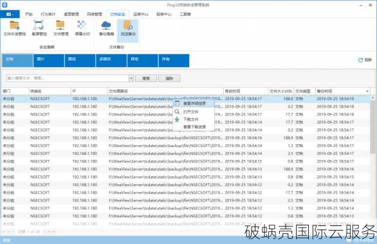
Task: Select the documents (文档) category tab
Action: (x=17, y=60)
